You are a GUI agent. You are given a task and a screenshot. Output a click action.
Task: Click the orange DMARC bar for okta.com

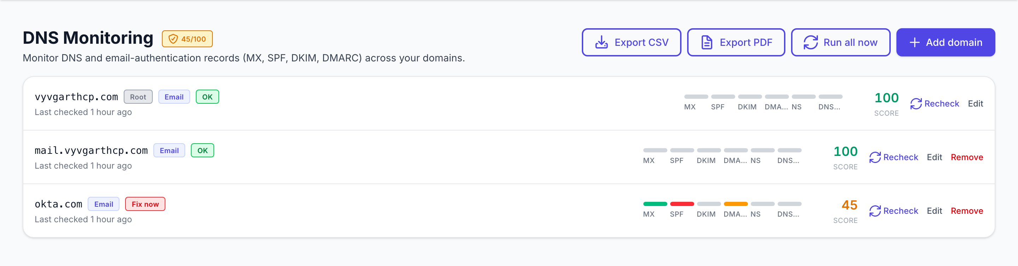coord(736,204)
